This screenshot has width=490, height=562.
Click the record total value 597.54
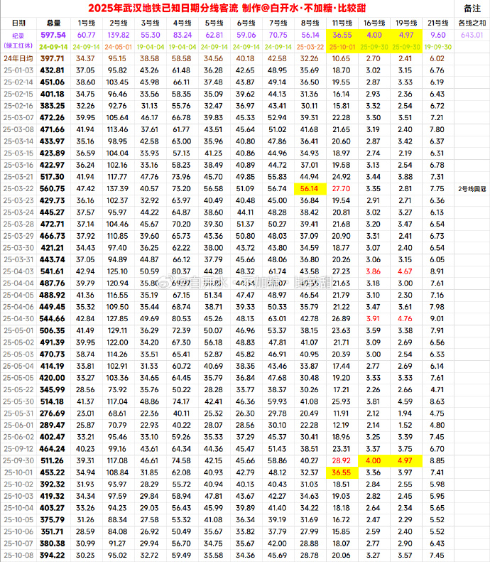coord(53,35)
